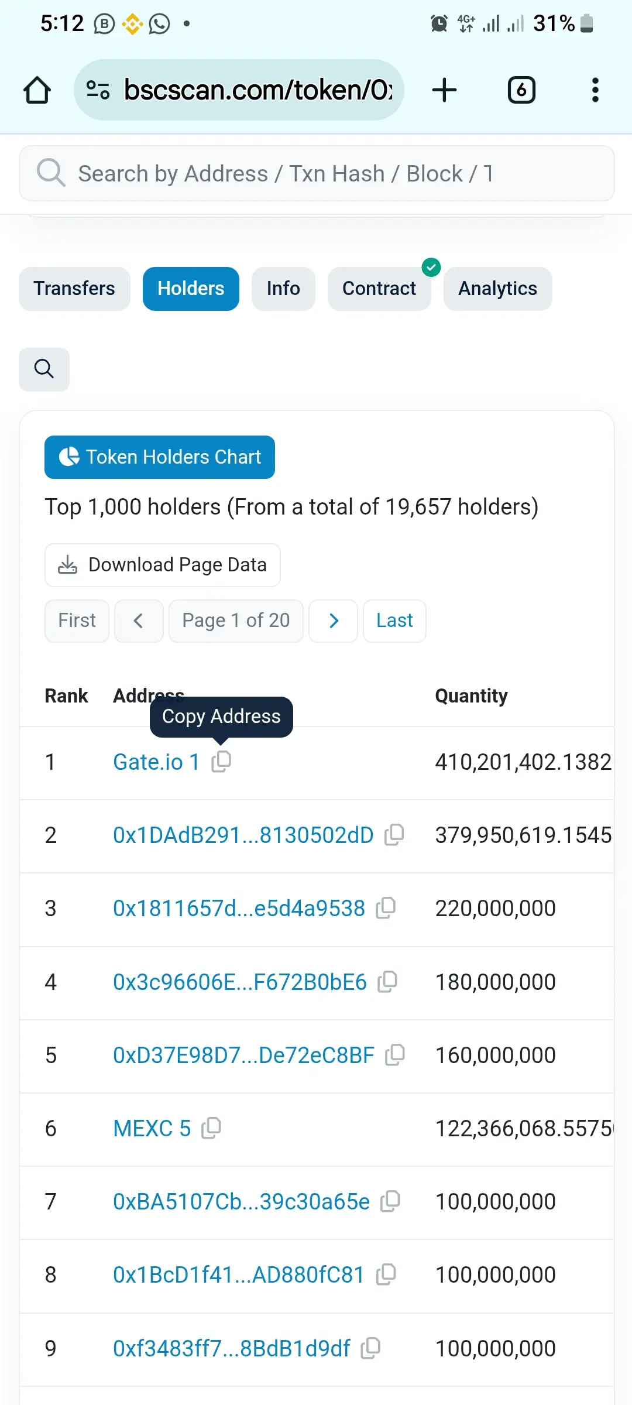Copy address 0xf3483ff7...8BdB1d9df
This screenshot has width=632, height=1405.
tap(370, 1348)
